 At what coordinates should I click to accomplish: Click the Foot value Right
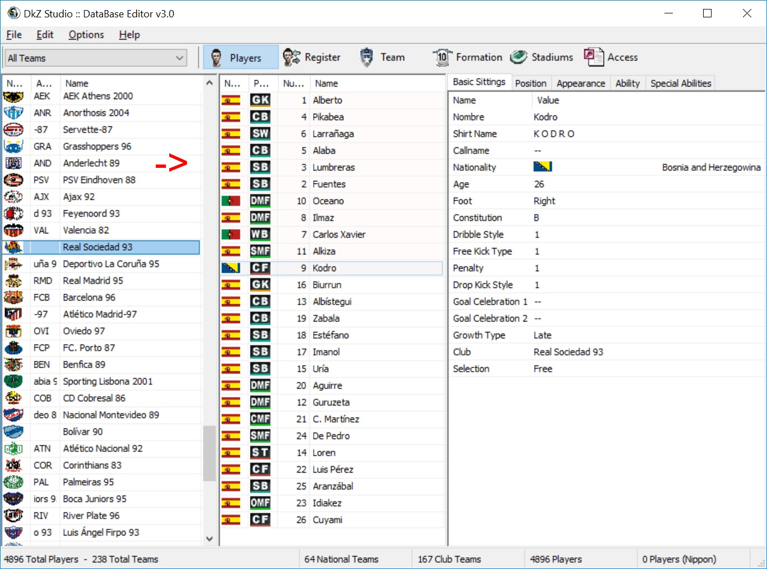pos(545,201)
